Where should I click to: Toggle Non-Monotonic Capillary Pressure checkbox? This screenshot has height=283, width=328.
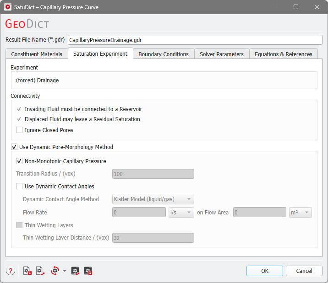pos(19,161)
